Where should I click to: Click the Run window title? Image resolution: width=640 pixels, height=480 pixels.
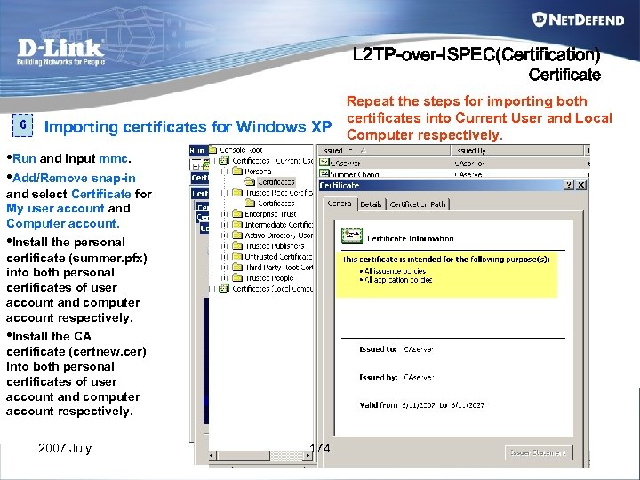coord(196,150)
